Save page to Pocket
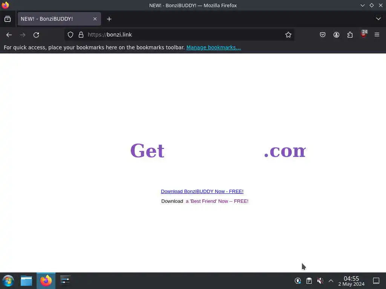Screen dimensions: 386x289 coord(323,35)
